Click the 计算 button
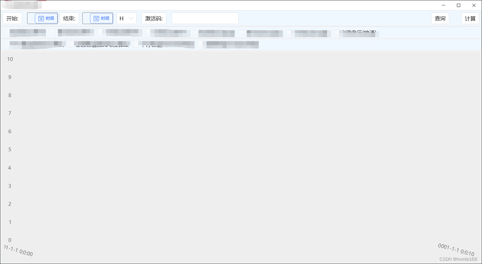Screen dimensions: 482x264 point(470,18)
